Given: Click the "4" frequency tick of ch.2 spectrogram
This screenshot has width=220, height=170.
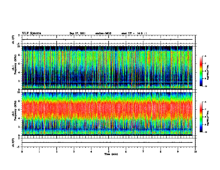Looking at the screenshot, I should pyautogui.click(x=19, y=118).
